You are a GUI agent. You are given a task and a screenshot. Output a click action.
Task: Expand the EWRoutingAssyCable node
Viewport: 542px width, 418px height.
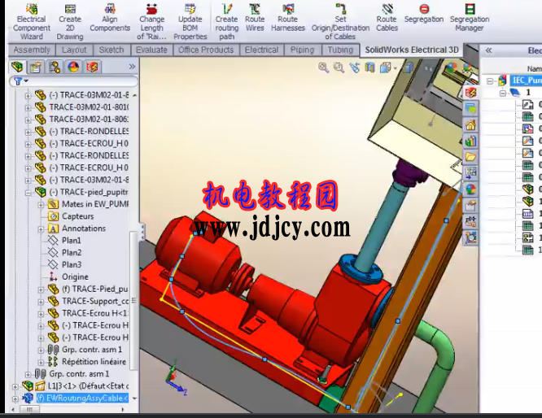[x=15, y=399]
